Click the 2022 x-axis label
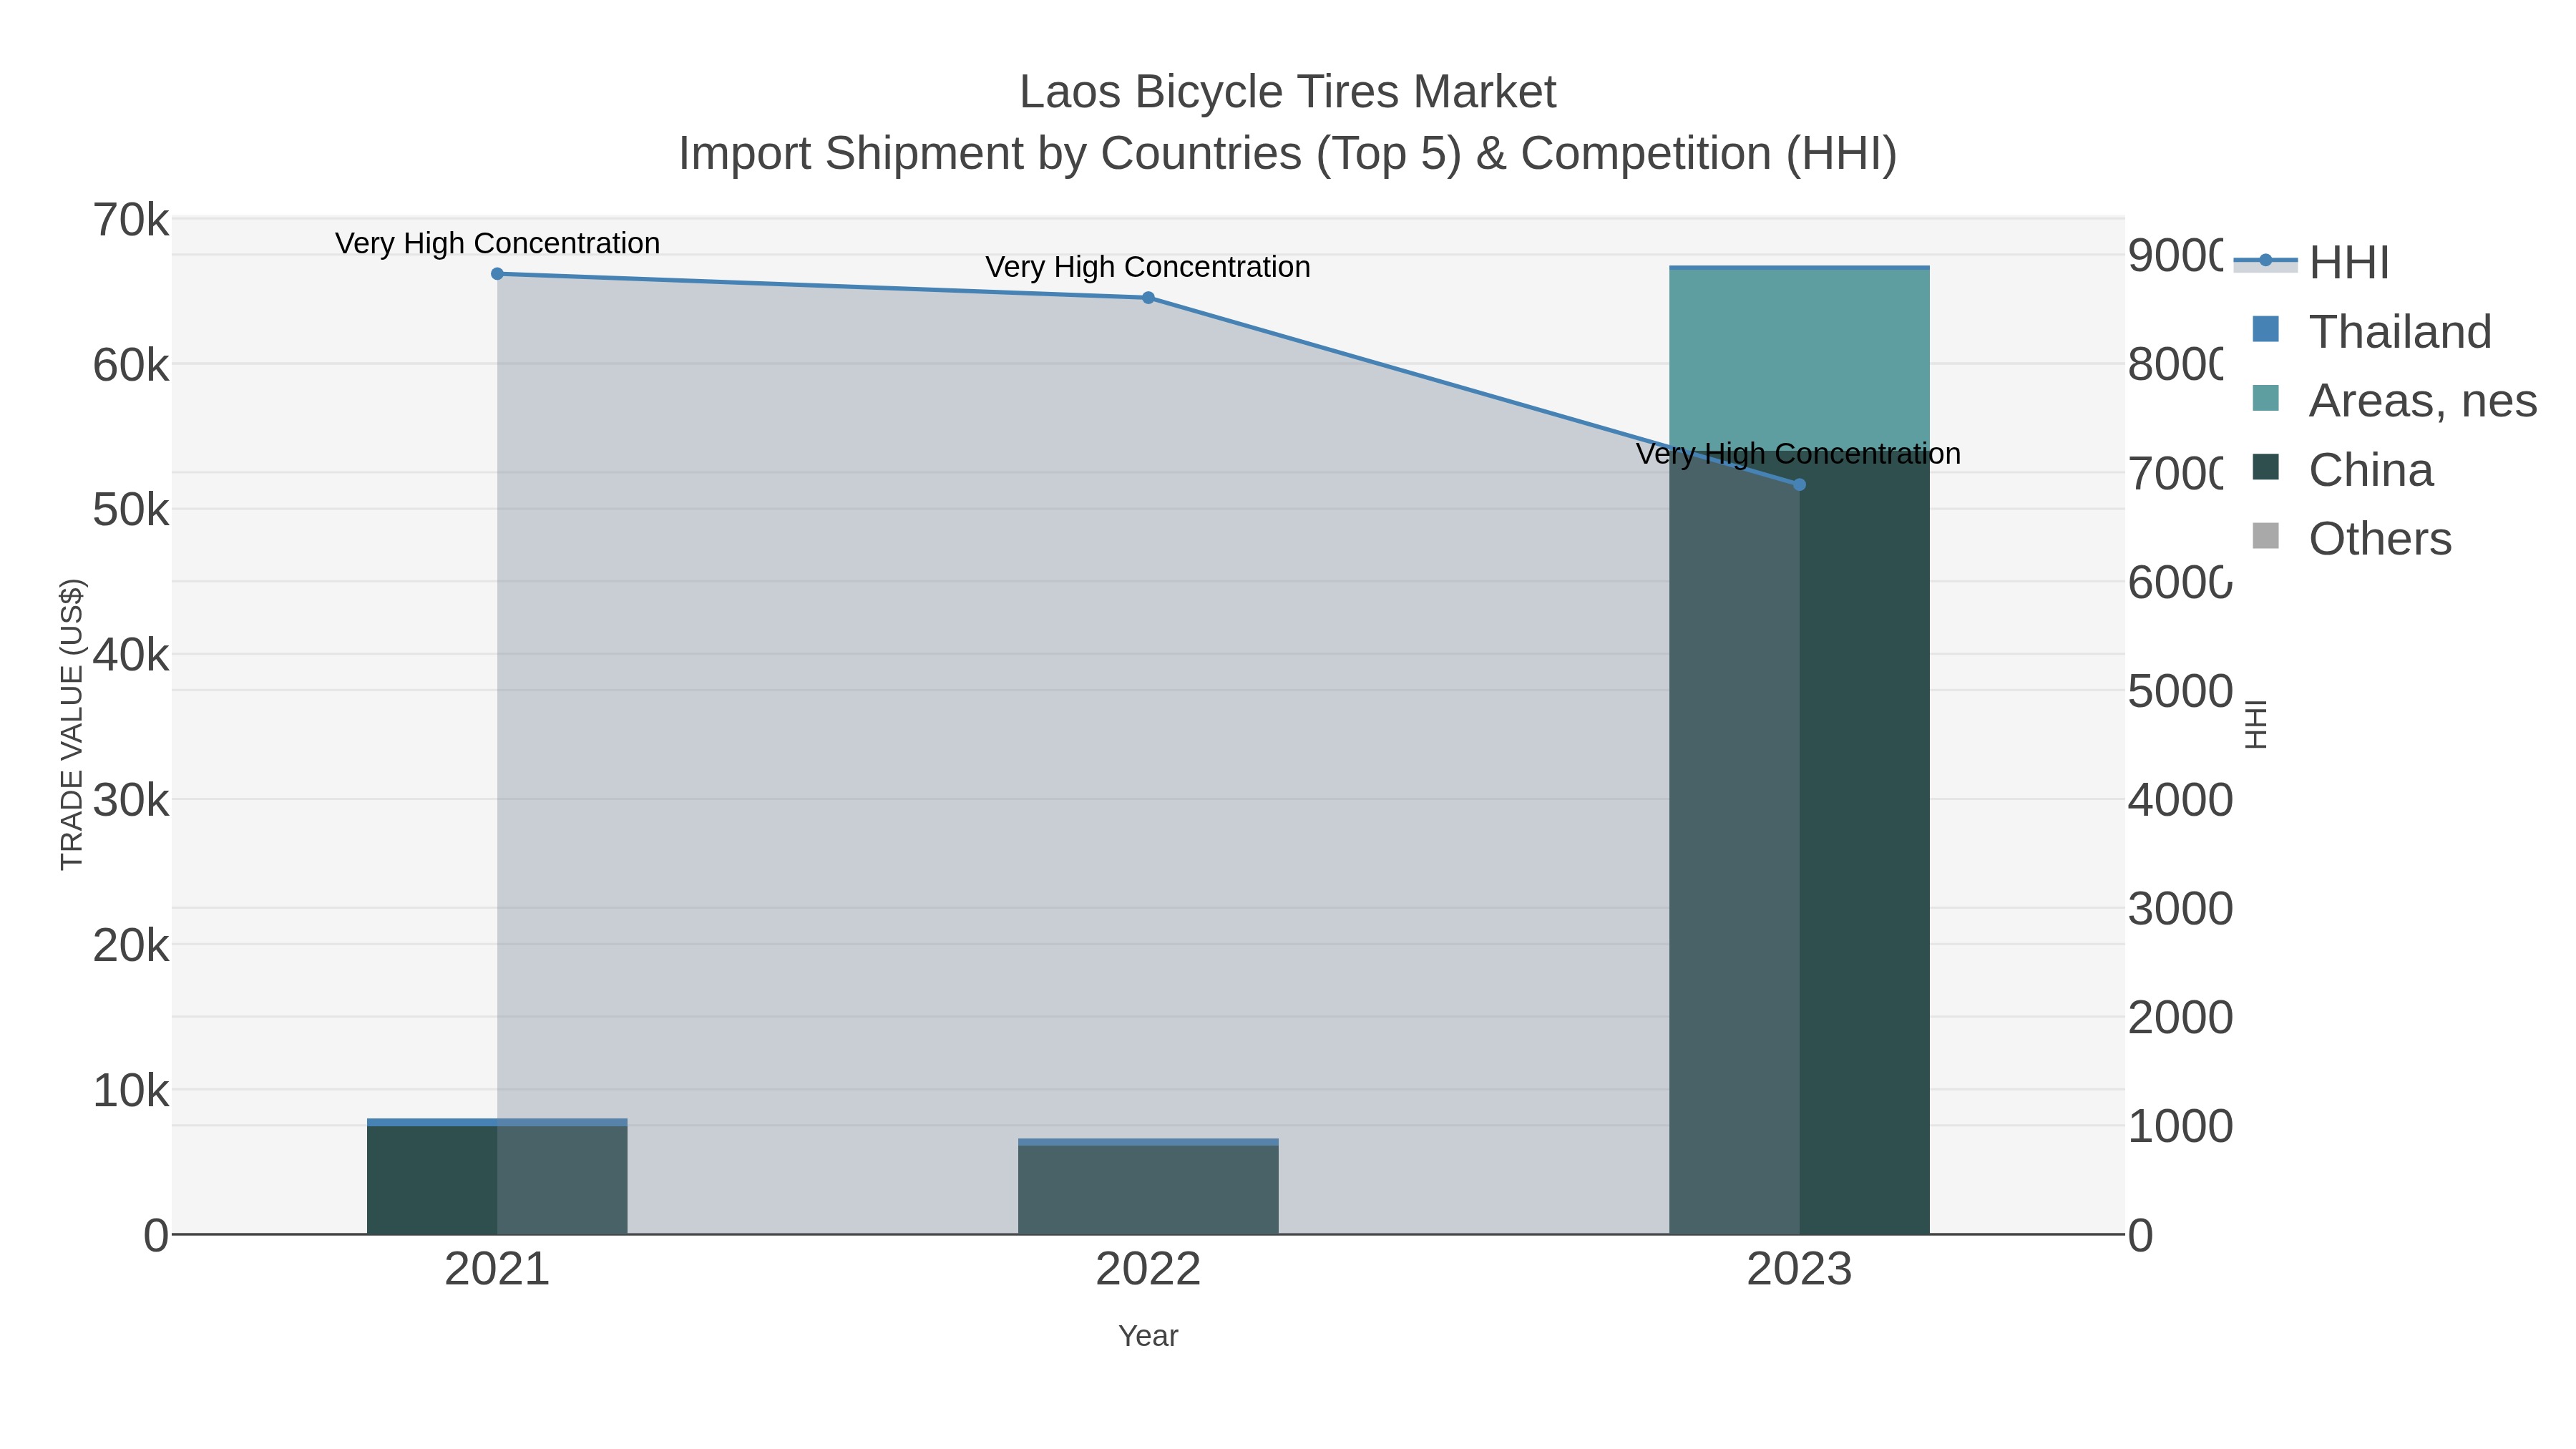Screen dimensions: 2576x1449 click(1148, 1270)
